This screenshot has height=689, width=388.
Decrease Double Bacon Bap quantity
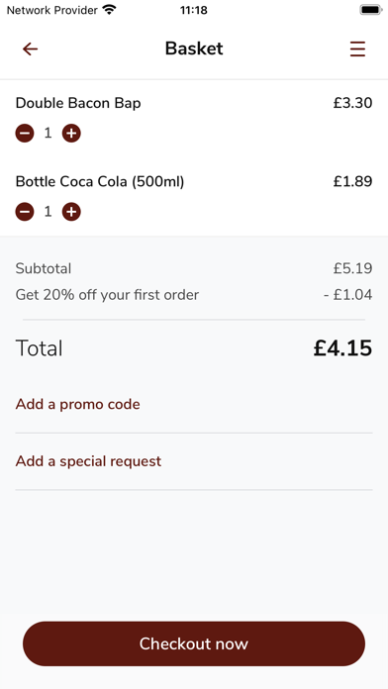tap(25, 133)
